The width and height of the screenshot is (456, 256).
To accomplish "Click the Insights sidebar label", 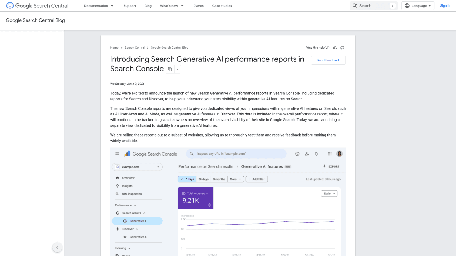I will click(x=127, y=186).
